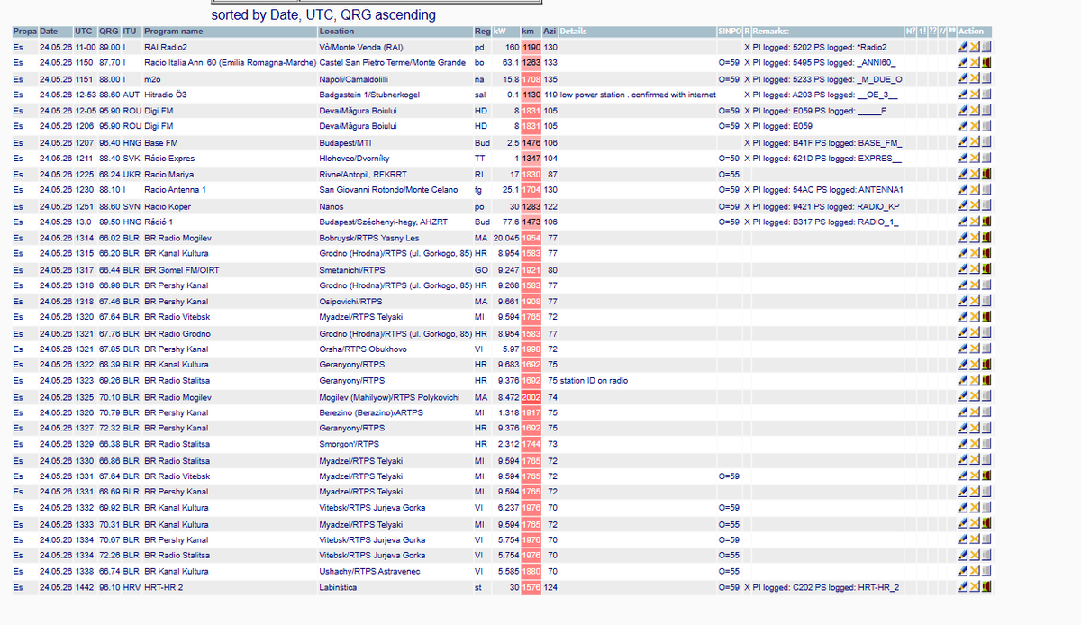Edit the BR Kanal Kultura 1315 entry
The height and width of the screenshot is (625, 1081).
pos(963,254)
